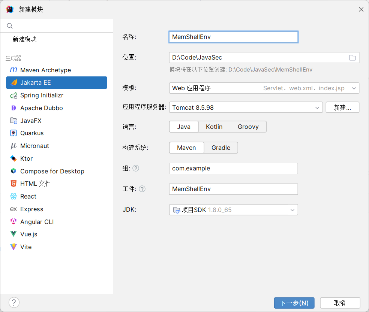Click the React atom icon

coord(13,196)
